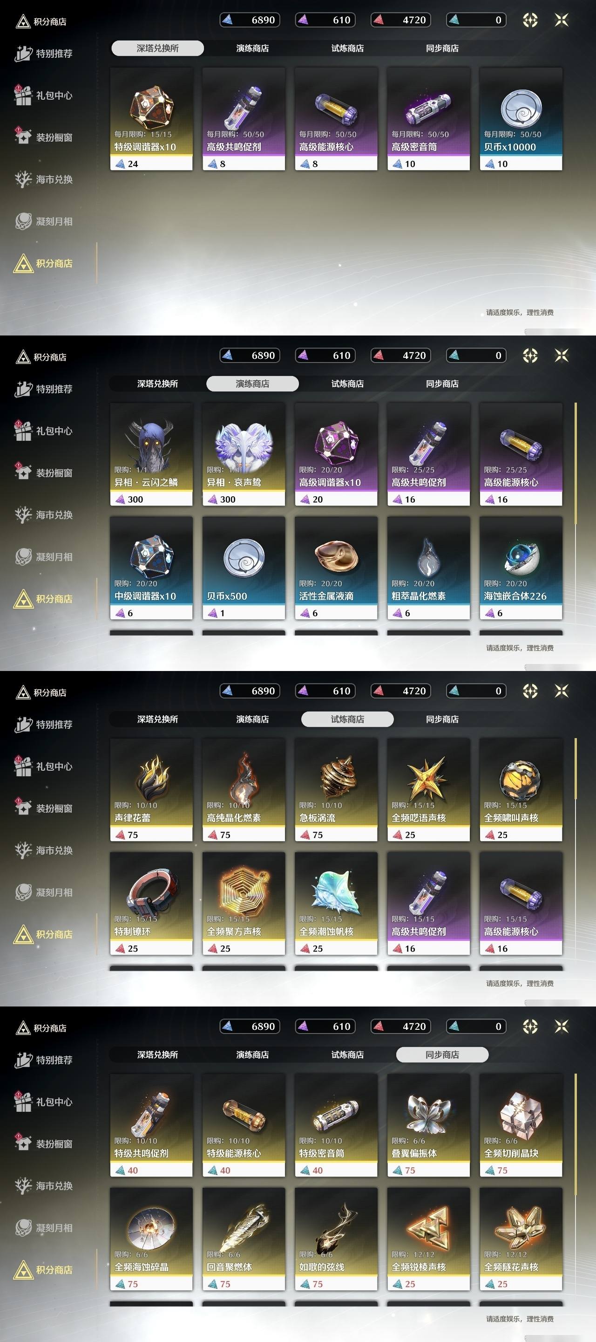Choose the 全频锐棱声核 triangular core item

[428, 1239]
